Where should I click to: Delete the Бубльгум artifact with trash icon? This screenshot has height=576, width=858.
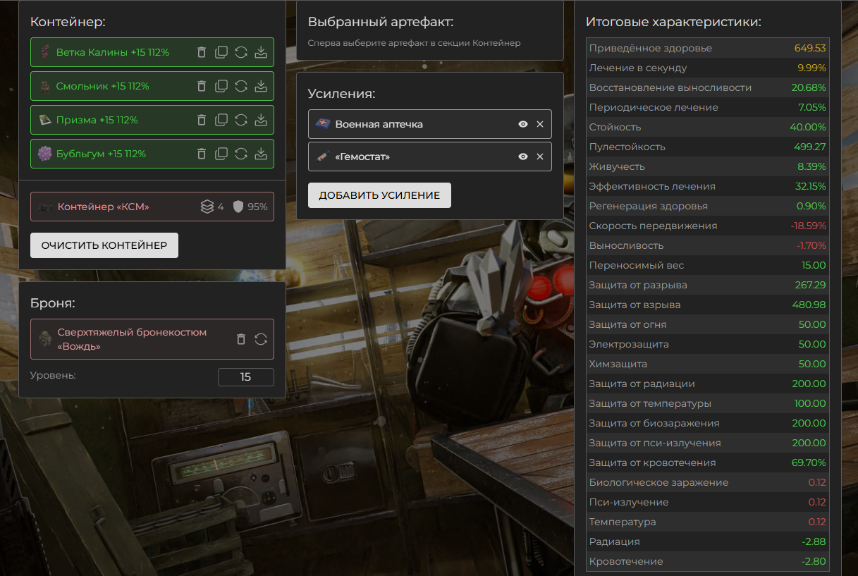click(x=202, y=154)
